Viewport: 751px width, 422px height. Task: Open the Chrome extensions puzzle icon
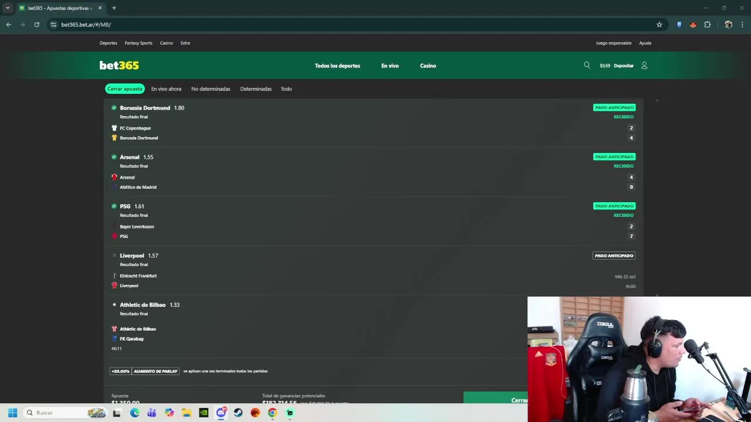click(707, 25)
